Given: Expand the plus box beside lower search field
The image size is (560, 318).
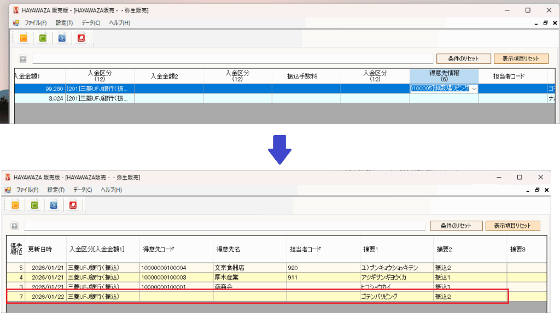Looking at the screenshot, I should point(15,226).
